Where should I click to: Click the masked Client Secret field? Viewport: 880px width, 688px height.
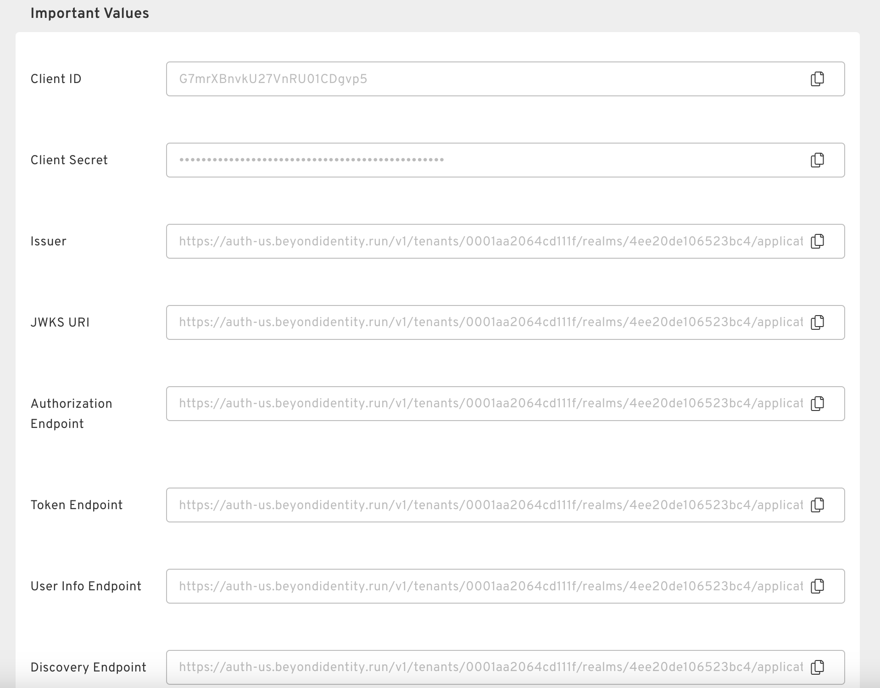(x=505, y=160)
